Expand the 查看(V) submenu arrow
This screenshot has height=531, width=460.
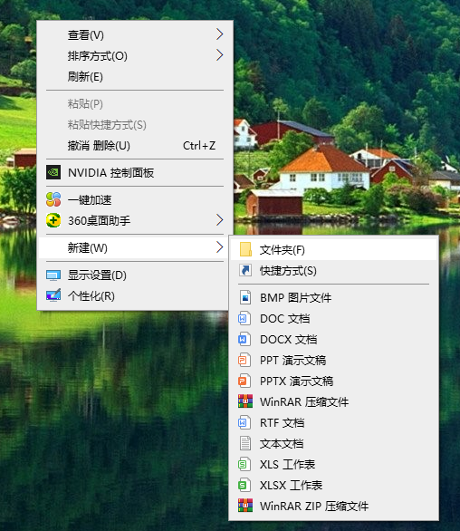point(220,34)
